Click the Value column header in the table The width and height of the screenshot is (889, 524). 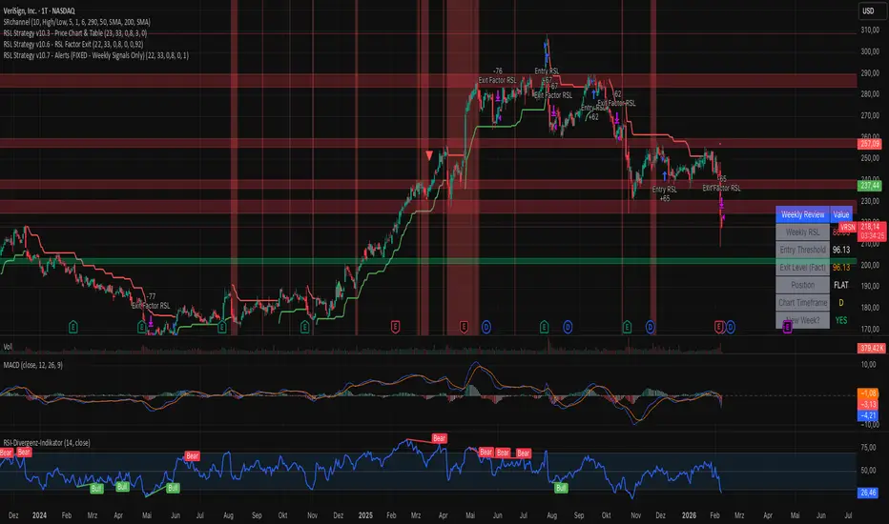coord(841,214)
